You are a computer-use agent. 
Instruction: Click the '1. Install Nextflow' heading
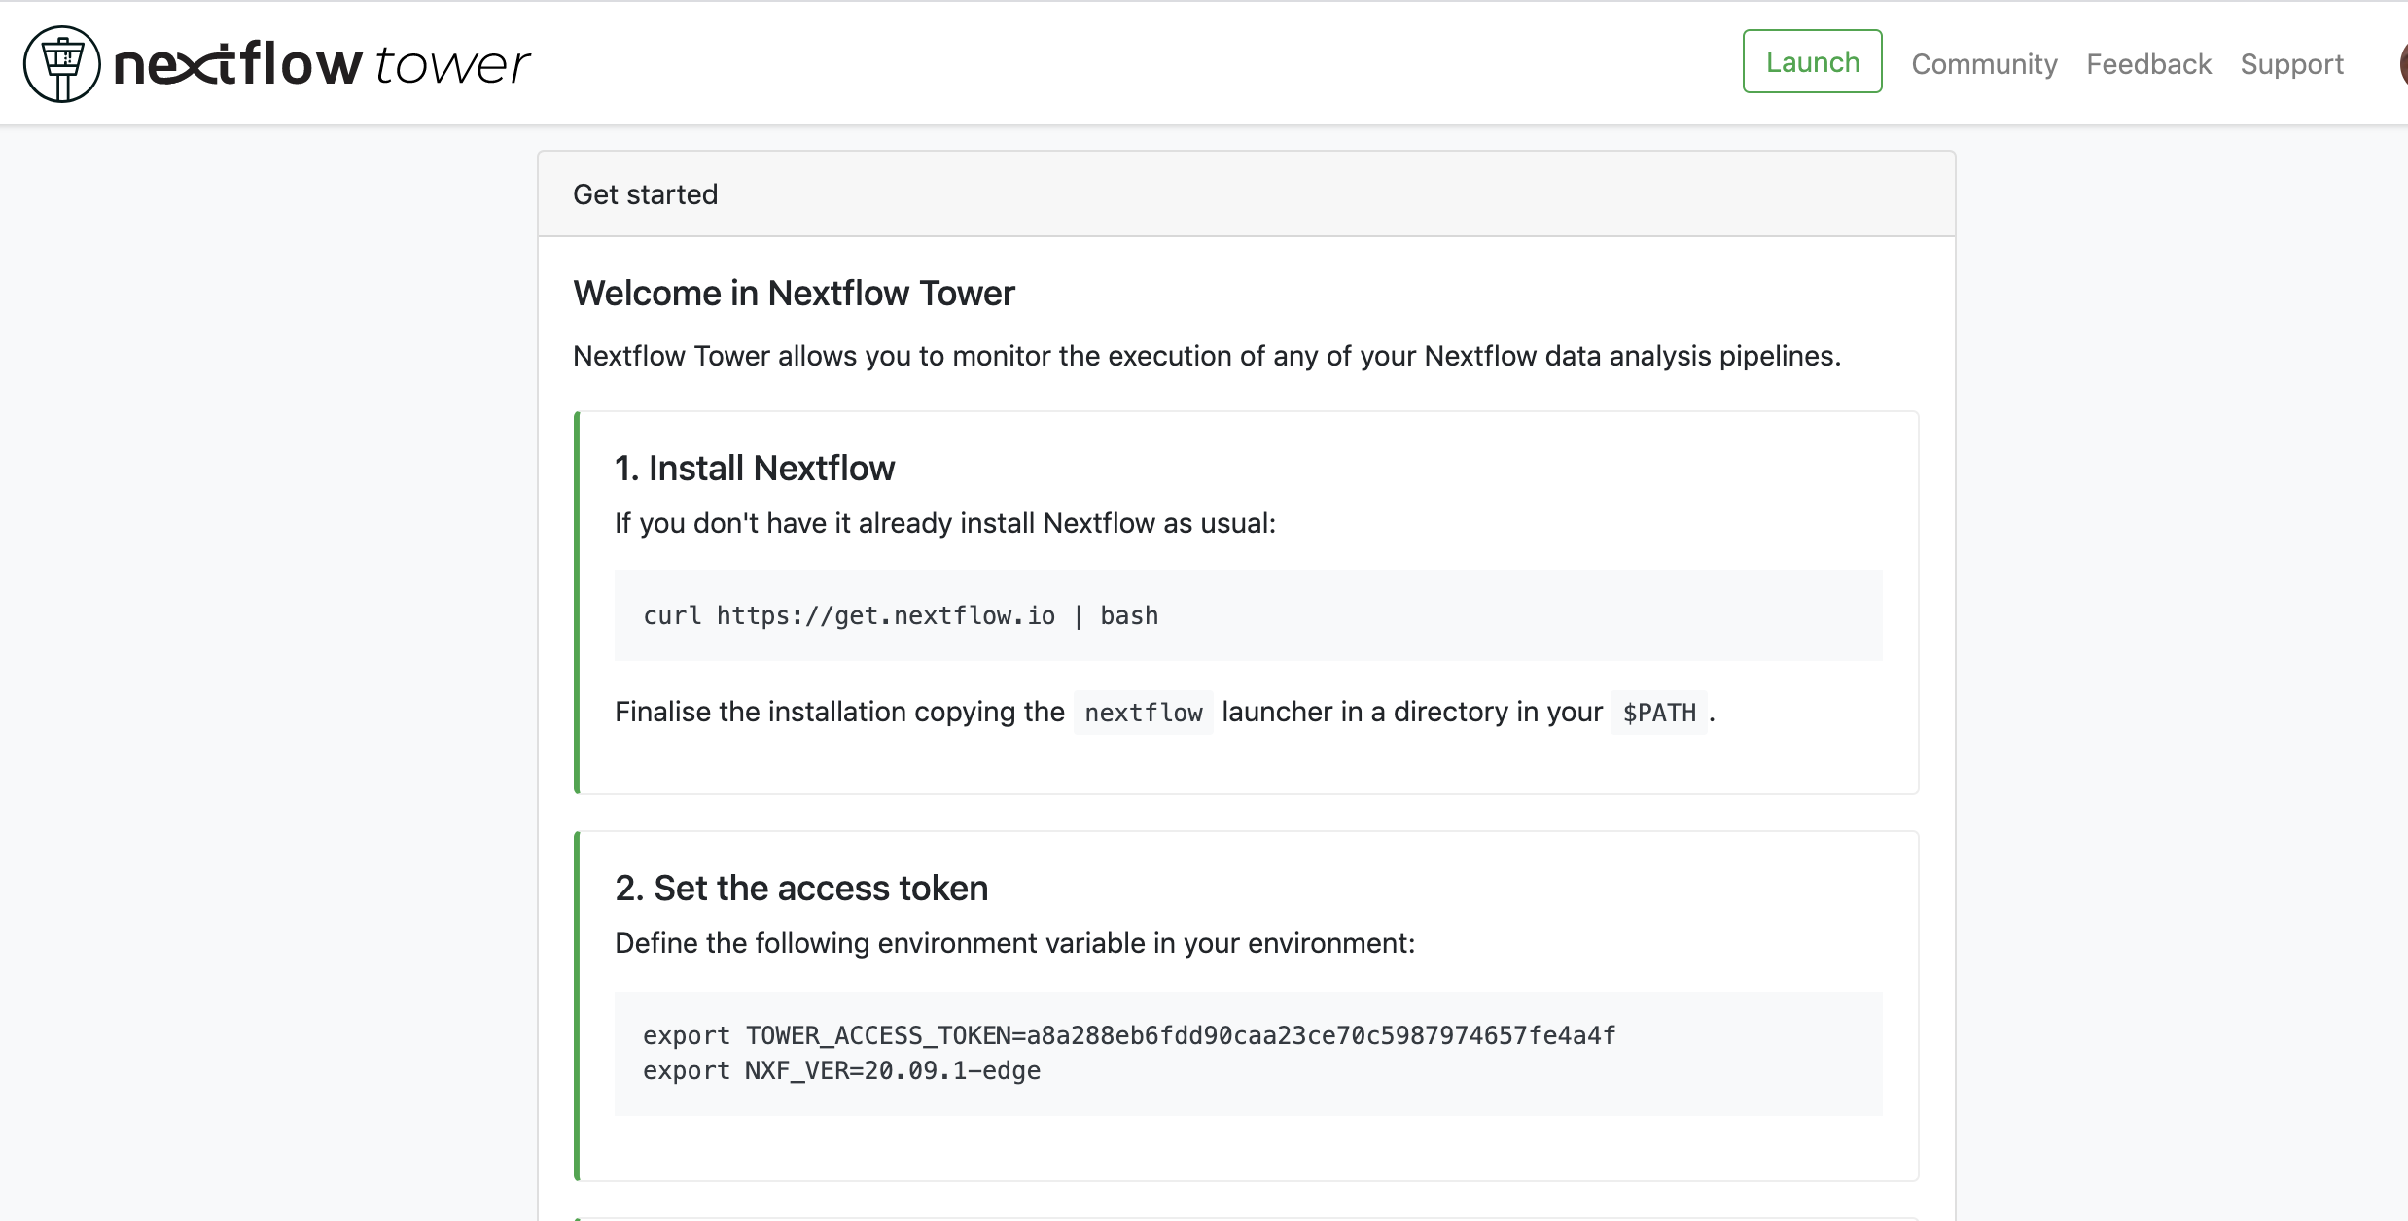755,469
